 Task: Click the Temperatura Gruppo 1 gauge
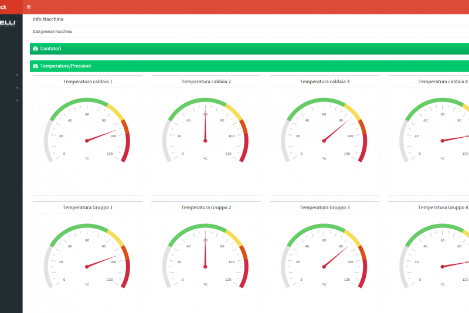point(87,256)
